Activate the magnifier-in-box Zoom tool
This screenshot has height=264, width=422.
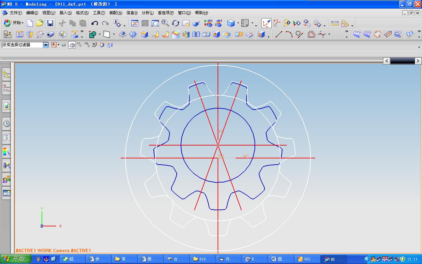pyautogui.click(x=155, y=23)
